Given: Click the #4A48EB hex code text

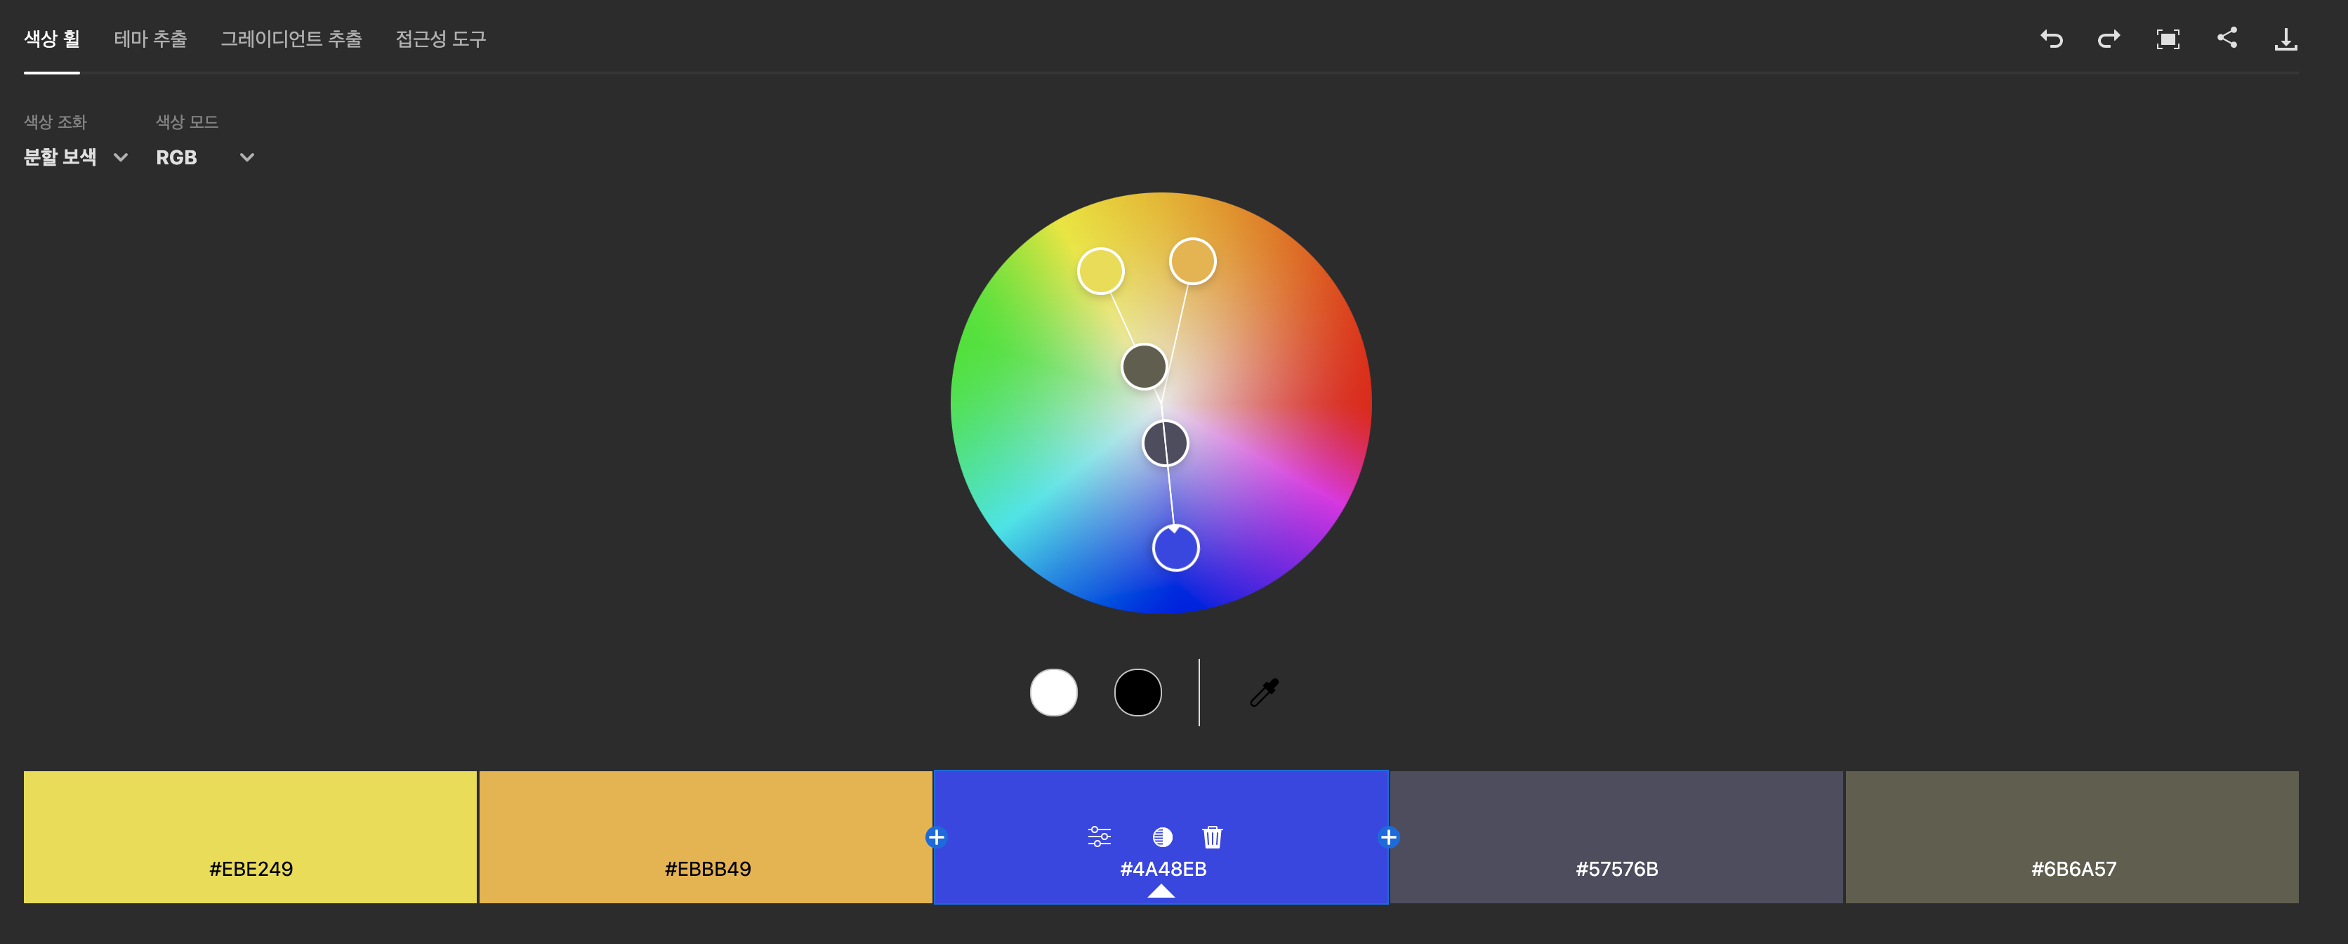Looking at the screenshot, I should (x=1162, y=868).
